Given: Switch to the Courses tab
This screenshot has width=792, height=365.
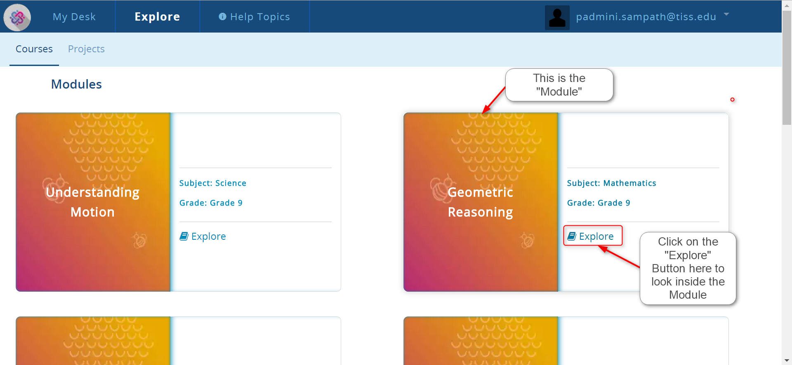Looking at the screenshot, I should 34,49.
